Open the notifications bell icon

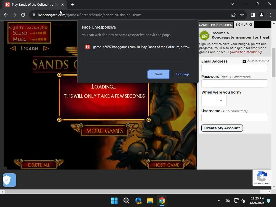click(x=269, y=201)
